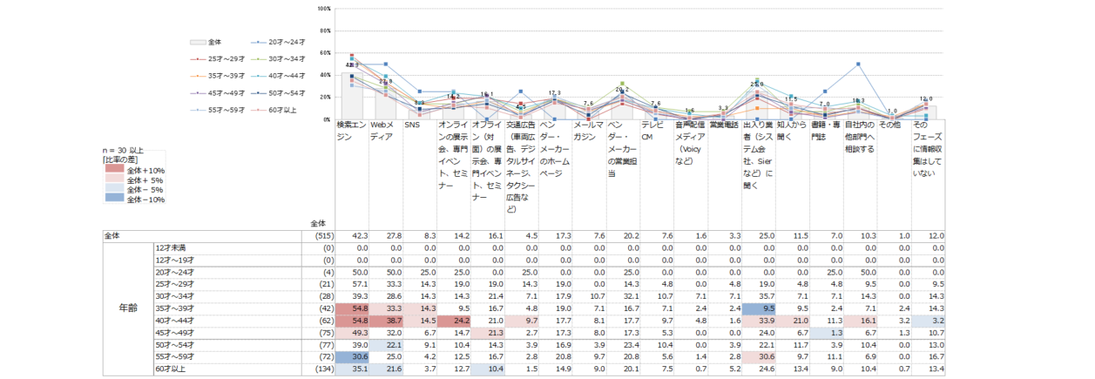Select the 45才～49才 table row label
The image size is (1095, 379).
[175, 332]
